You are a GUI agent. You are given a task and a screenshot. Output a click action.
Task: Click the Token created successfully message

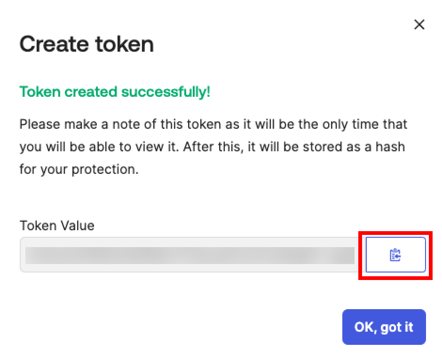tap(115, 92)
